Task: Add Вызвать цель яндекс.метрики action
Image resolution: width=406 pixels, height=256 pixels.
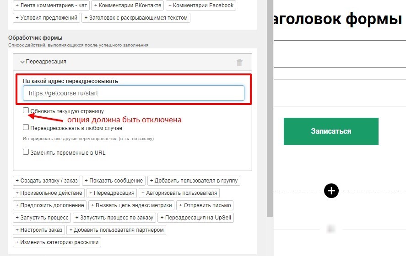Action: pyautogui.click(x=131, y=205)
